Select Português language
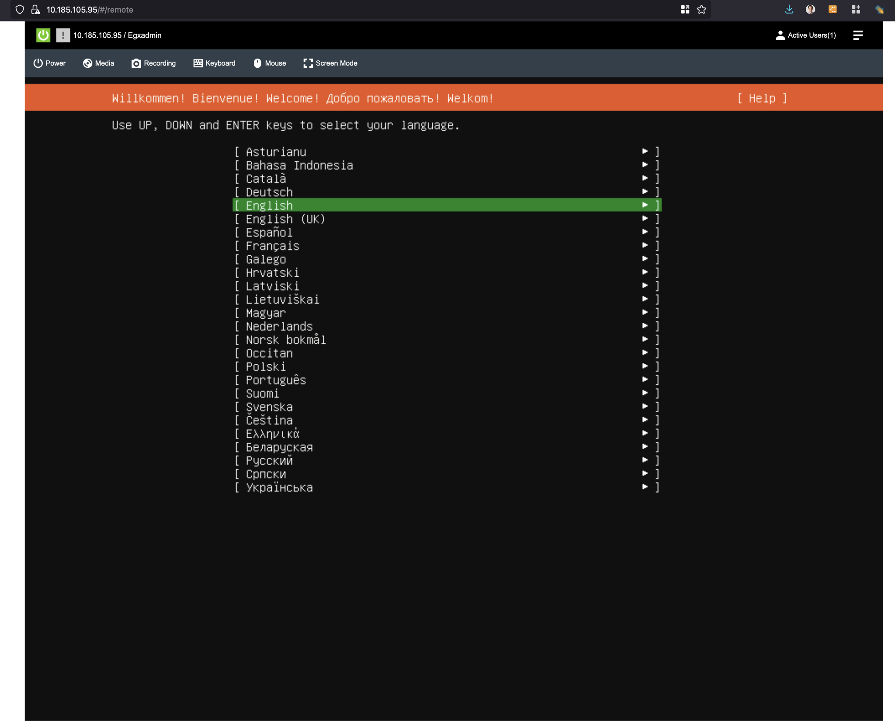Image resolution: width=895 pixels, height=721 pixels. [x=447, y=380]
